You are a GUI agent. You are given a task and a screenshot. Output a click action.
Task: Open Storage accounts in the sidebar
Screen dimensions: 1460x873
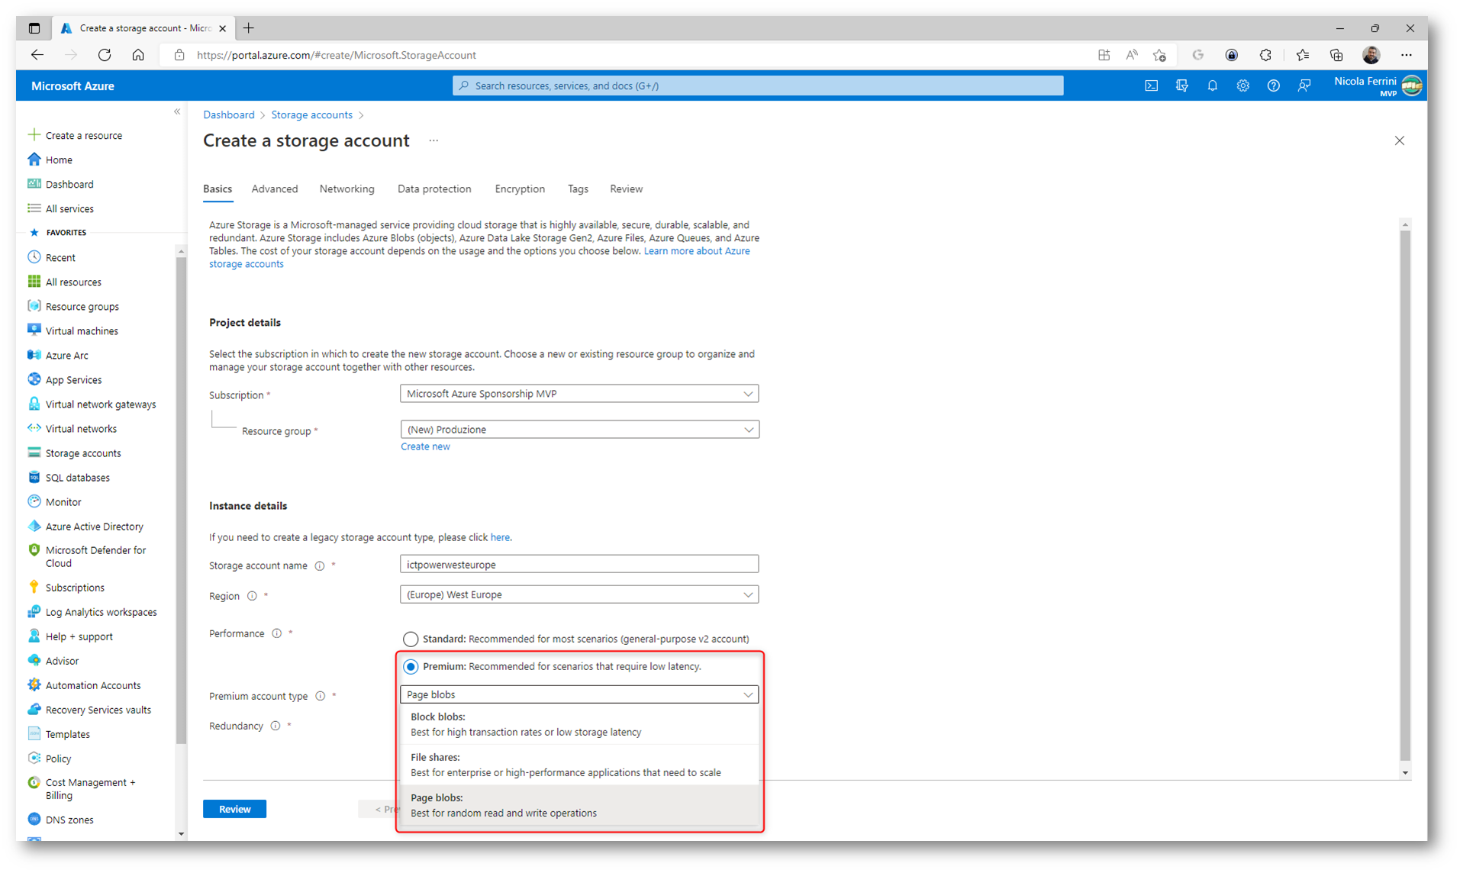(x=83, y=453)
